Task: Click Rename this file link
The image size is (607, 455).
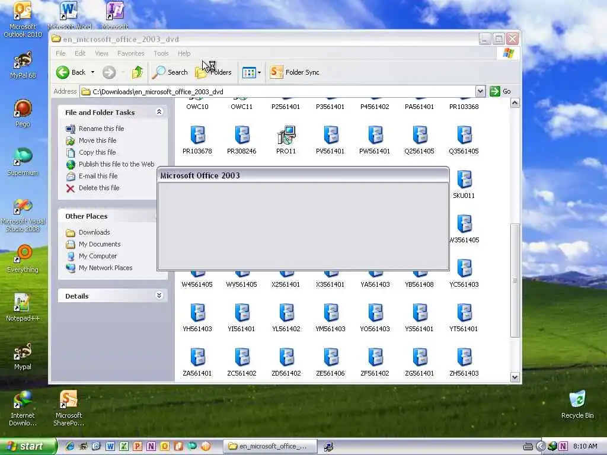Action: [x=101, y=129]
